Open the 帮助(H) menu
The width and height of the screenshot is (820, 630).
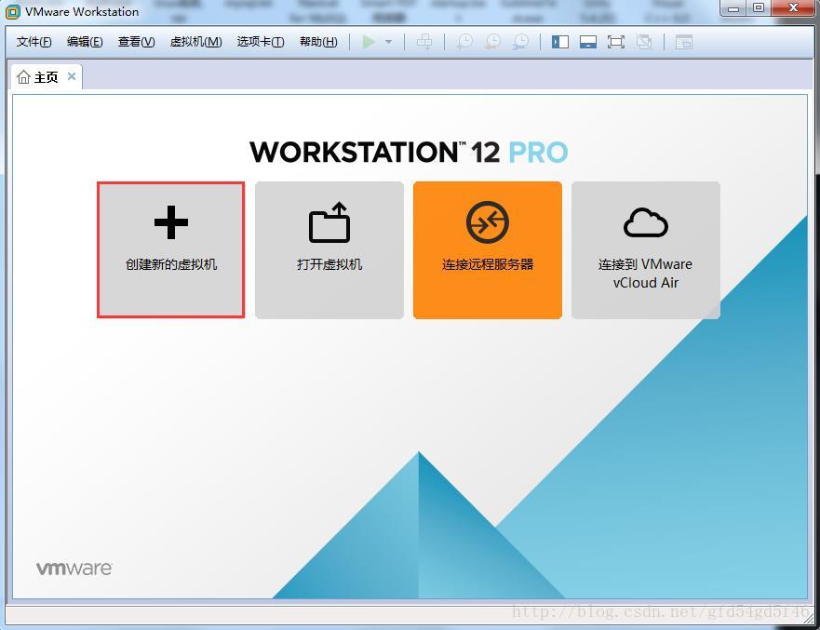318,41
